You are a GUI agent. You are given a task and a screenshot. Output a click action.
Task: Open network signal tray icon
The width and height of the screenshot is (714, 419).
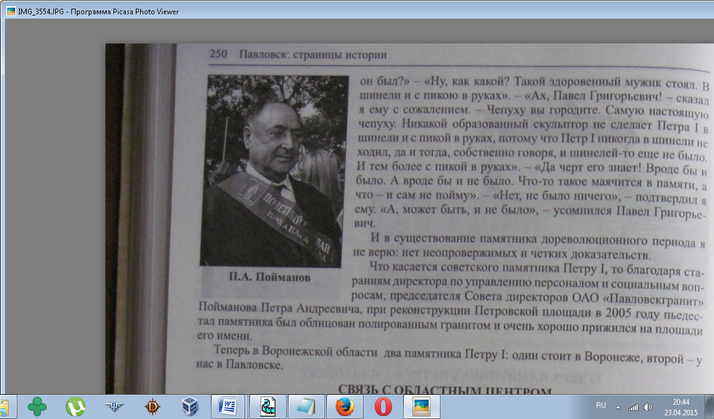633,407
